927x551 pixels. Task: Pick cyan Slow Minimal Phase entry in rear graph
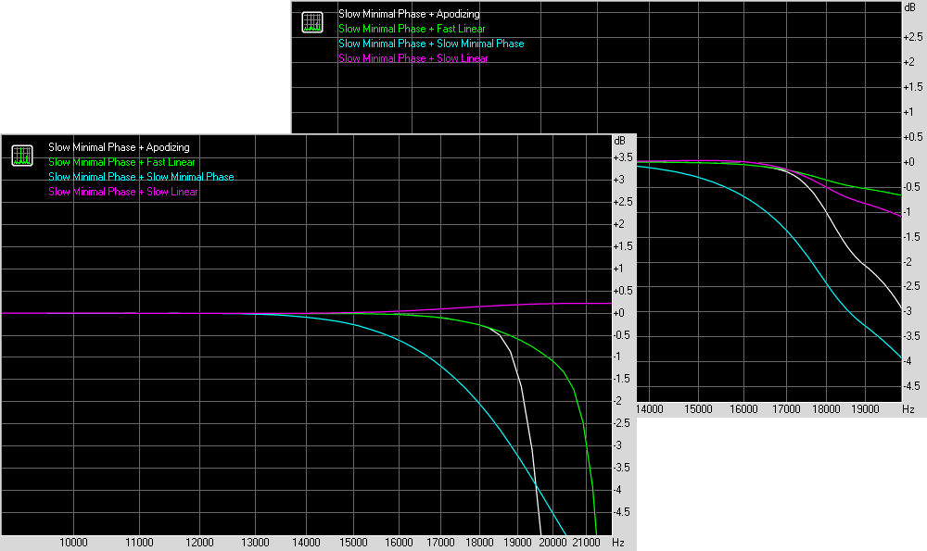[x=431, y=44]
